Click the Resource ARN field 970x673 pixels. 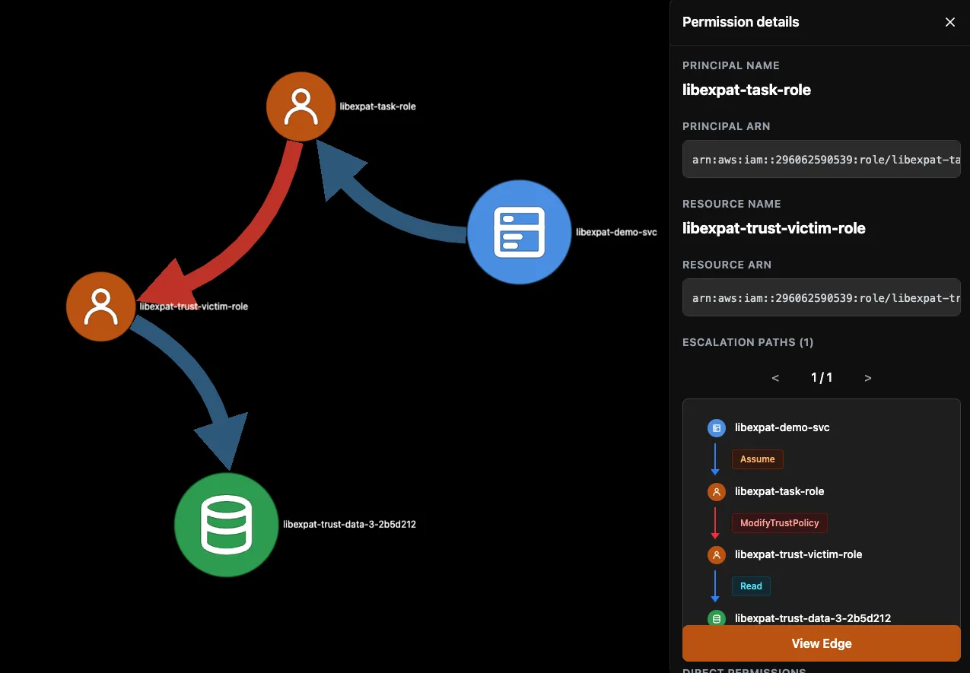tap(821, 298)
